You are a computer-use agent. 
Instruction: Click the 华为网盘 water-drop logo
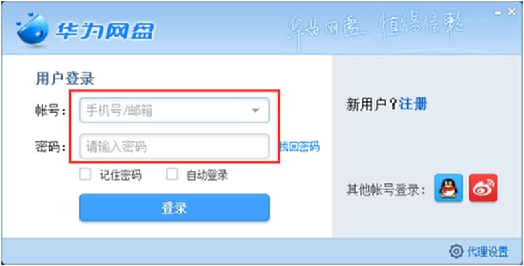pyautogui.click(x=33, y=29)
